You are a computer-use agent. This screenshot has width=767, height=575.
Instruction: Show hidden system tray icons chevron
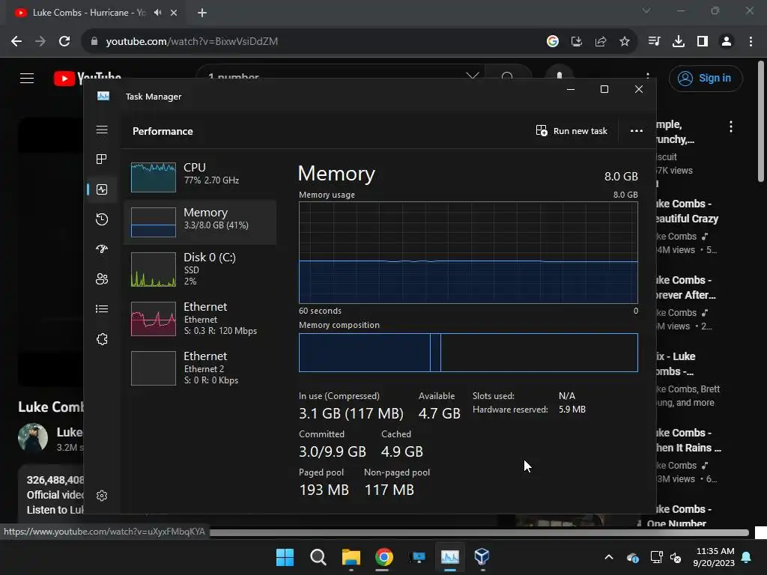coord(608,557)
